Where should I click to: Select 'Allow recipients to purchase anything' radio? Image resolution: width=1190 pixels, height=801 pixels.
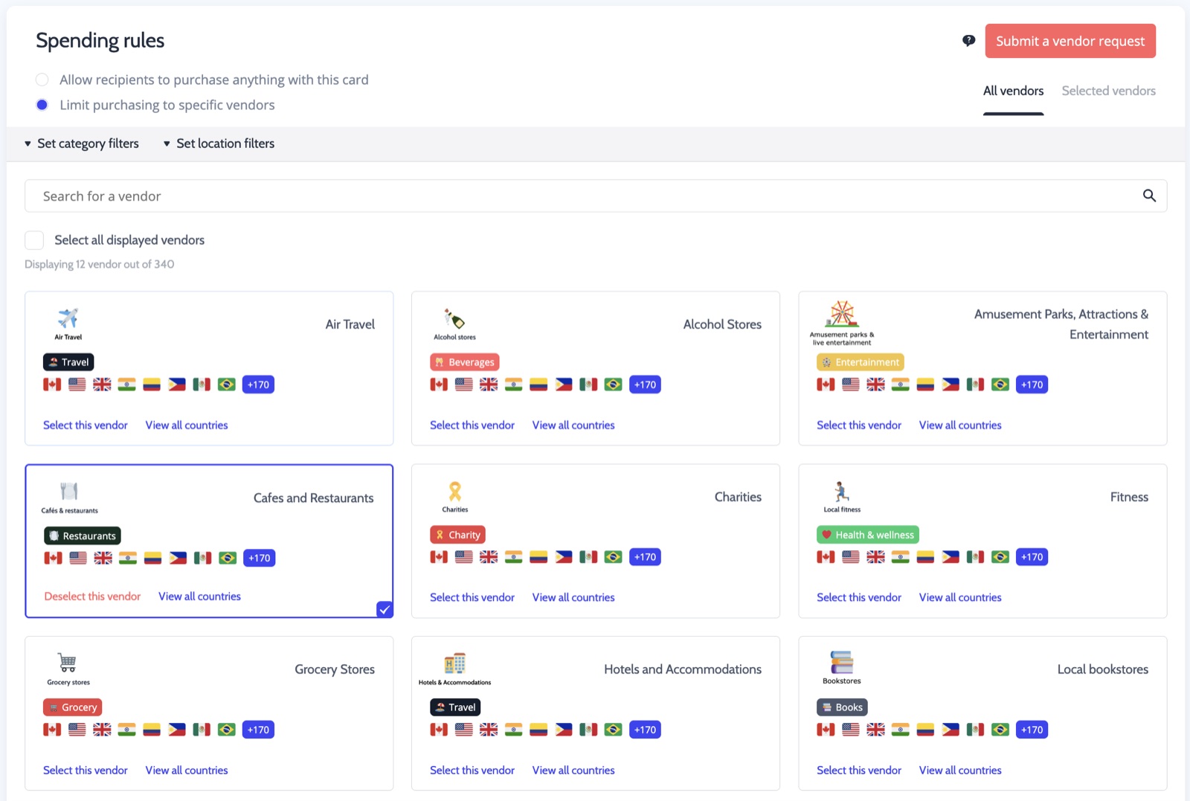pos(42,80)
